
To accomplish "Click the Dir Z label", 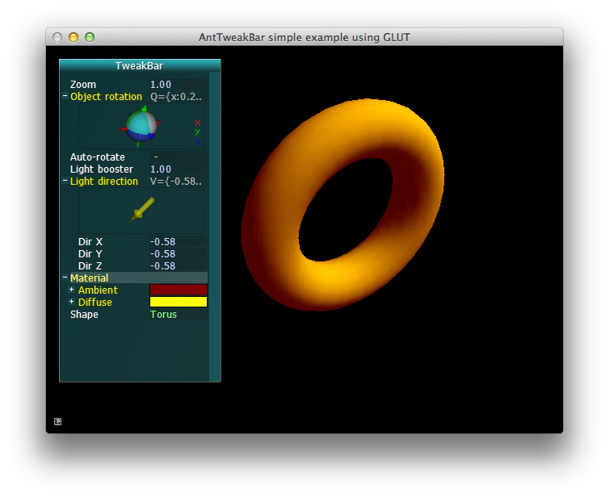I will pos(90,265).
